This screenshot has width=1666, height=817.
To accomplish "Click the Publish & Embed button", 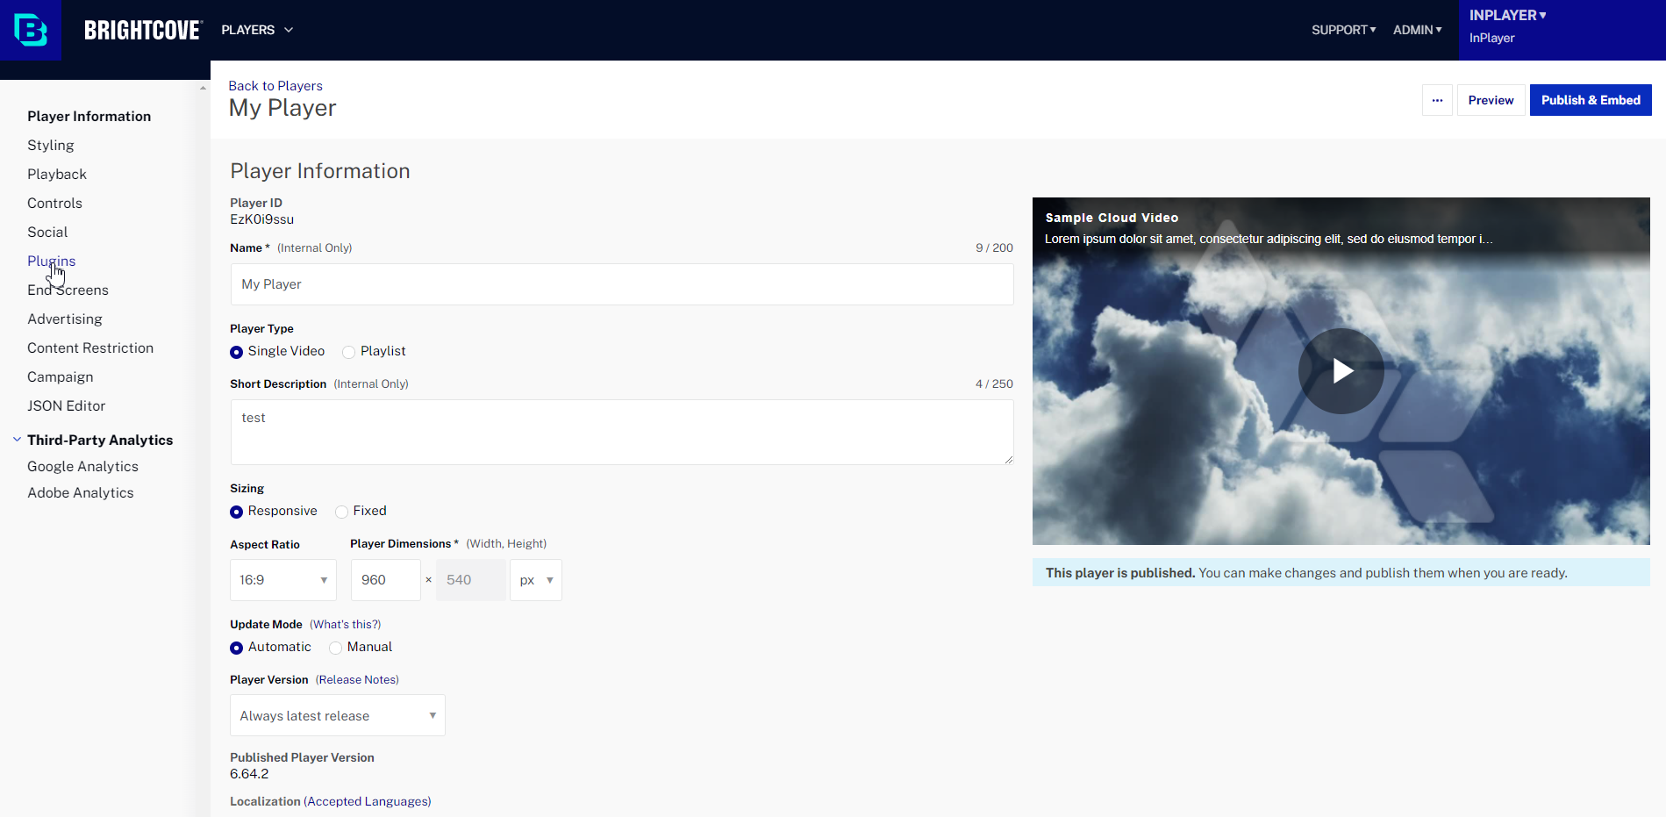I will [x=1590, y=100].
